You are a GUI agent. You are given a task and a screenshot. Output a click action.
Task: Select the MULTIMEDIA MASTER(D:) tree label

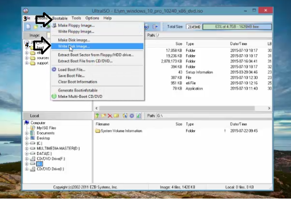tap(58, 148)
